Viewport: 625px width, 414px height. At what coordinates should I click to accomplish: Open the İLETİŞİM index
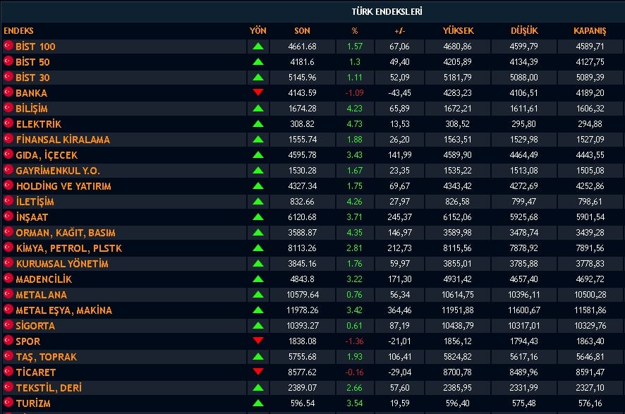[35, 202]
